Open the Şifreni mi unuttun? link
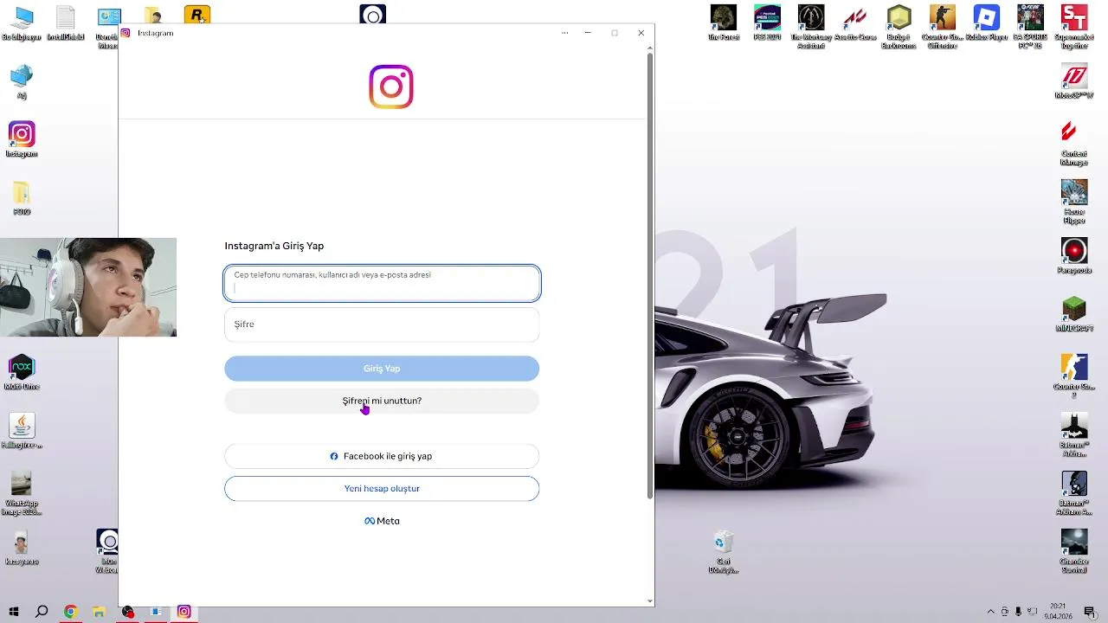Viewport: 1108px width, 623px height. click(382, 401)
